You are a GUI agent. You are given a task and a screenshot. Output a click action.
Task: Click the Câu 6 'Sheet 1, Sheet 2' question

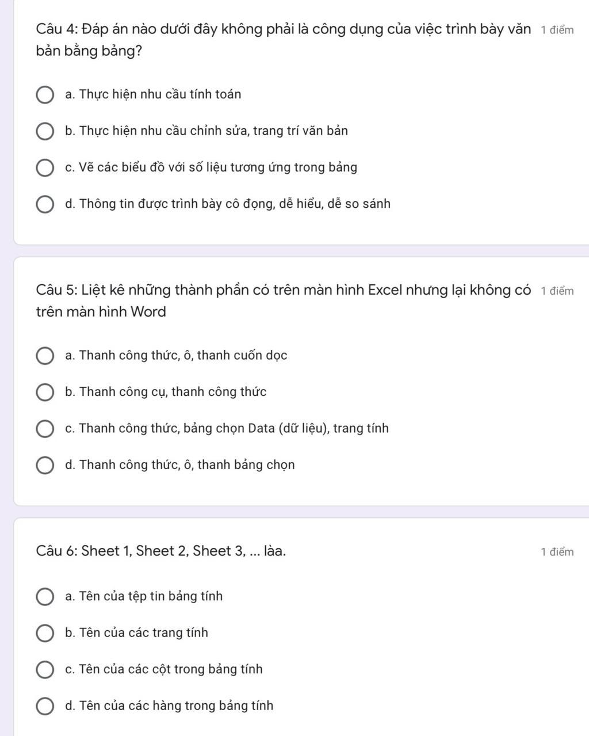tap(160, 551)
